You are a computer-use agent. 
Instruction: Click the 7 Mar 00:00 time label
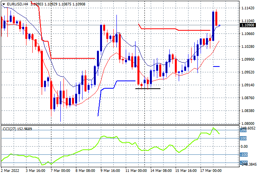[60, 171]
